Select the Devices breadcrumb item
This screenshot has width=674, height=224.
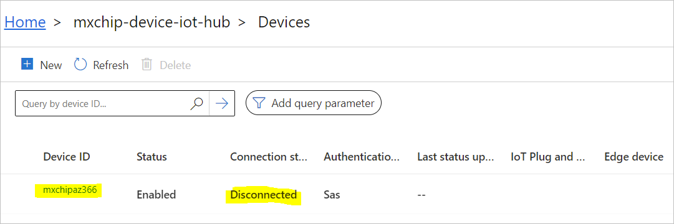pos(284,22)
